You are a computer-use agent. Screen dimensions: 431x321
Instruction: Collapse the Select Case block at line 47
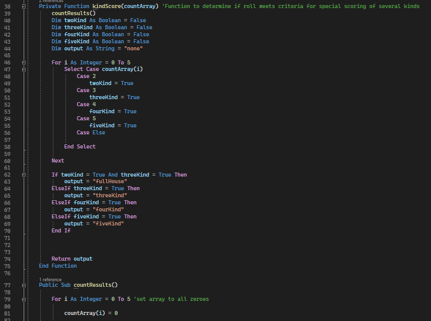click(24, 69)
